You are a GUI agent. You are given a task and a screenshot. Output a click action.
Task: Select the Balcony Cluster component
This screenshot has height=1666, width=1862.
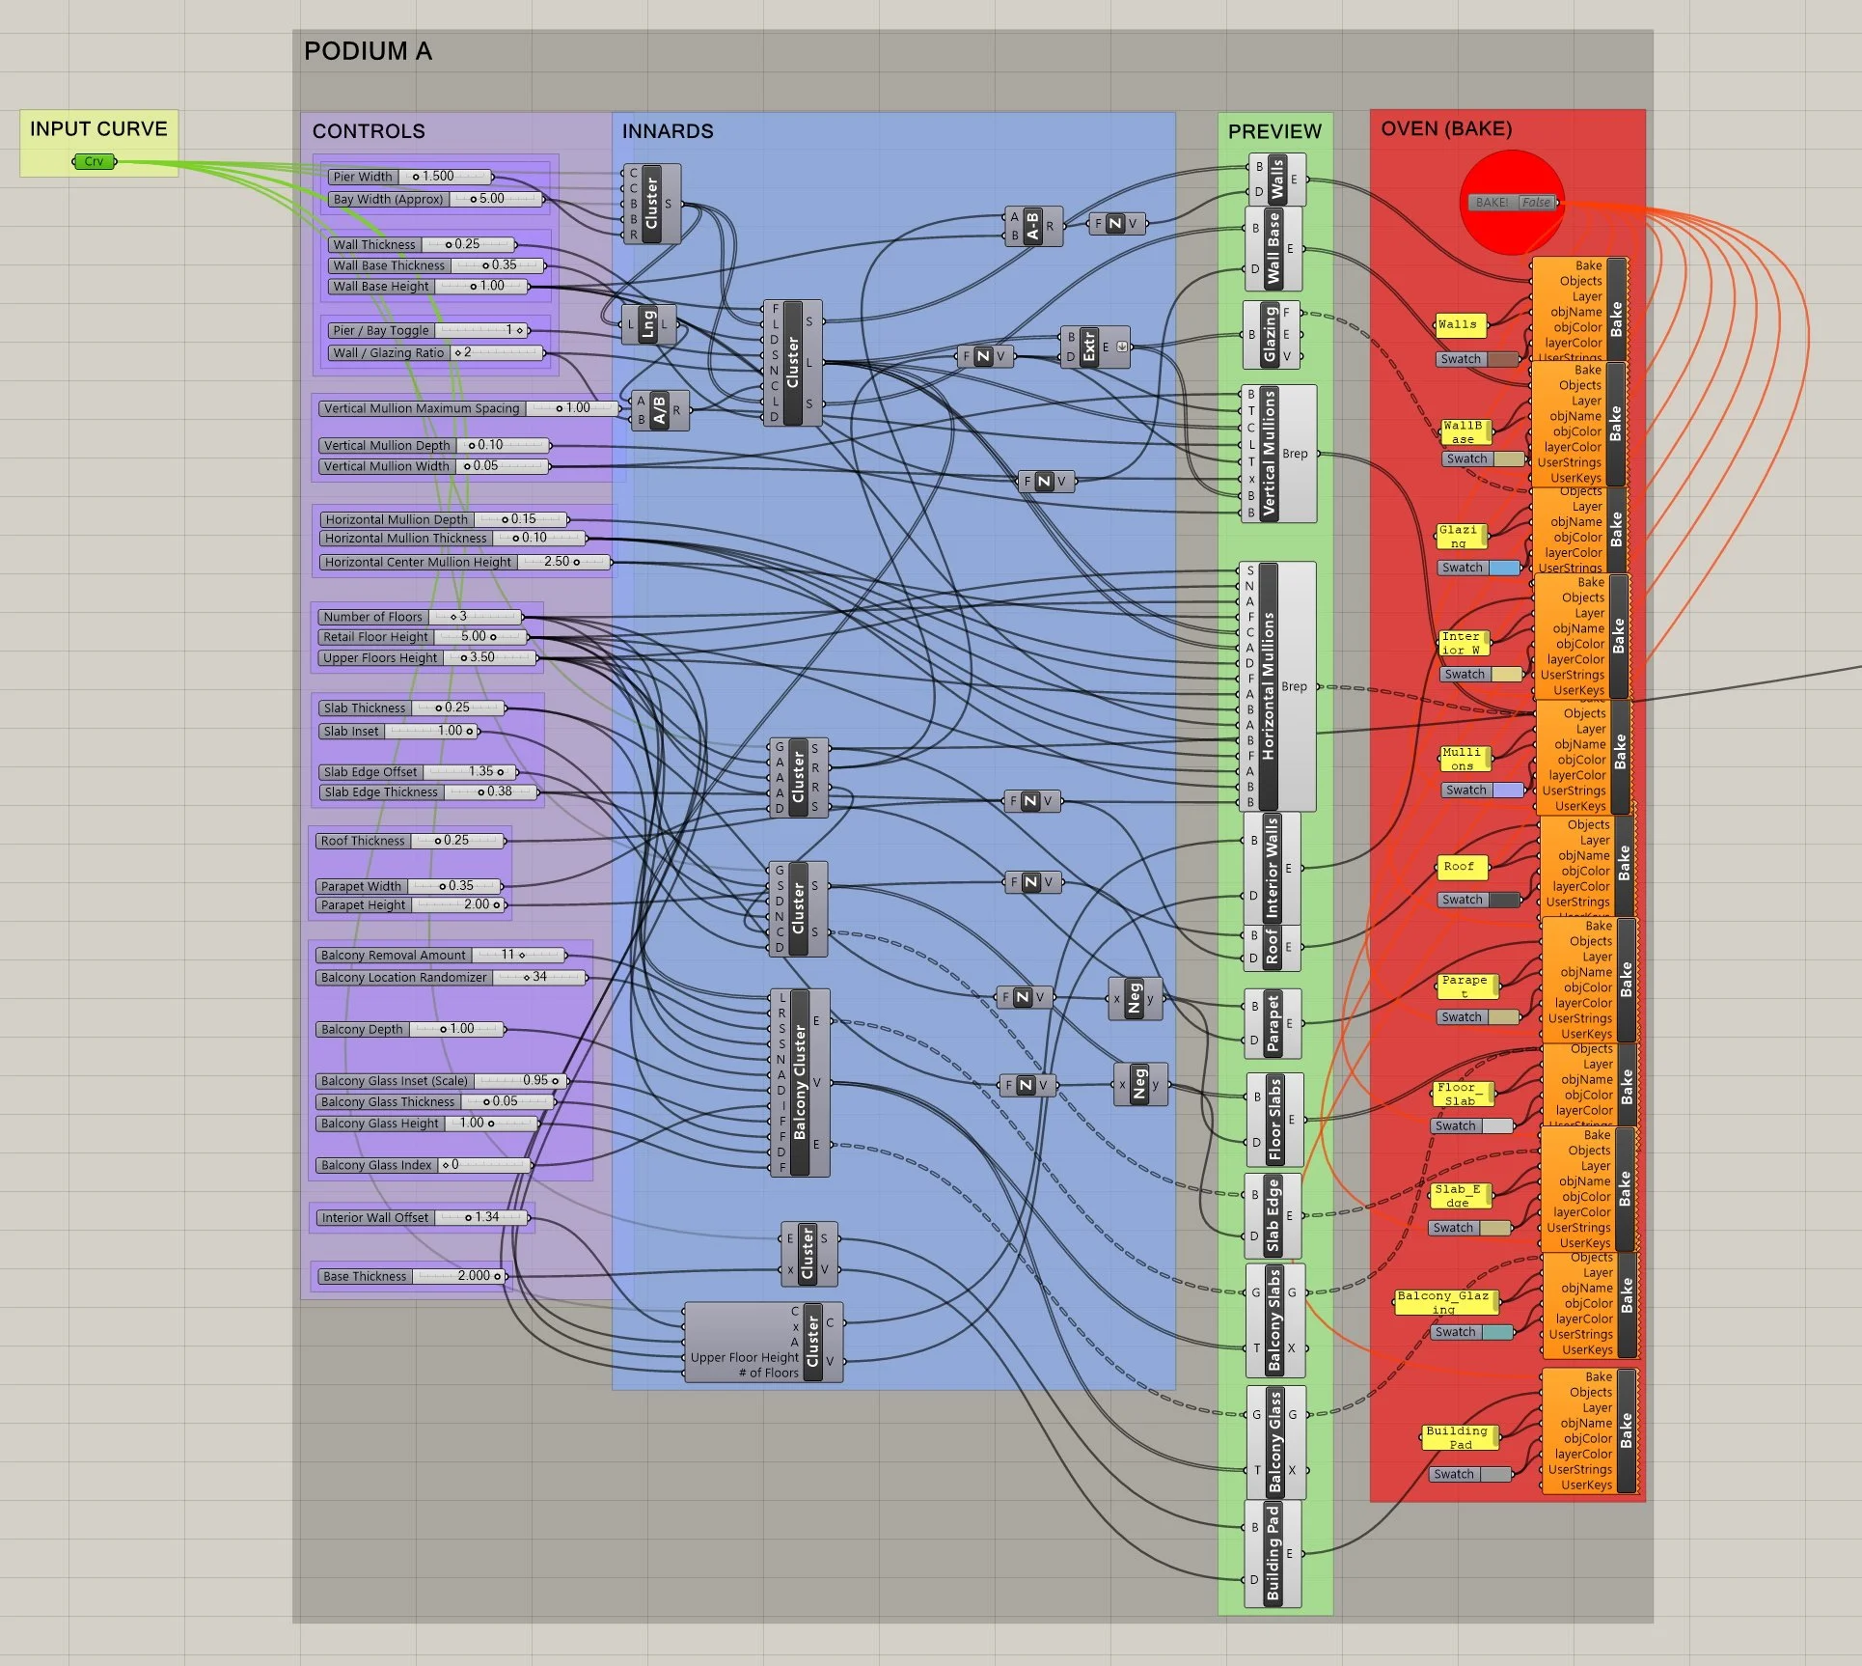pyautogui.click(x=799, y=1082)
